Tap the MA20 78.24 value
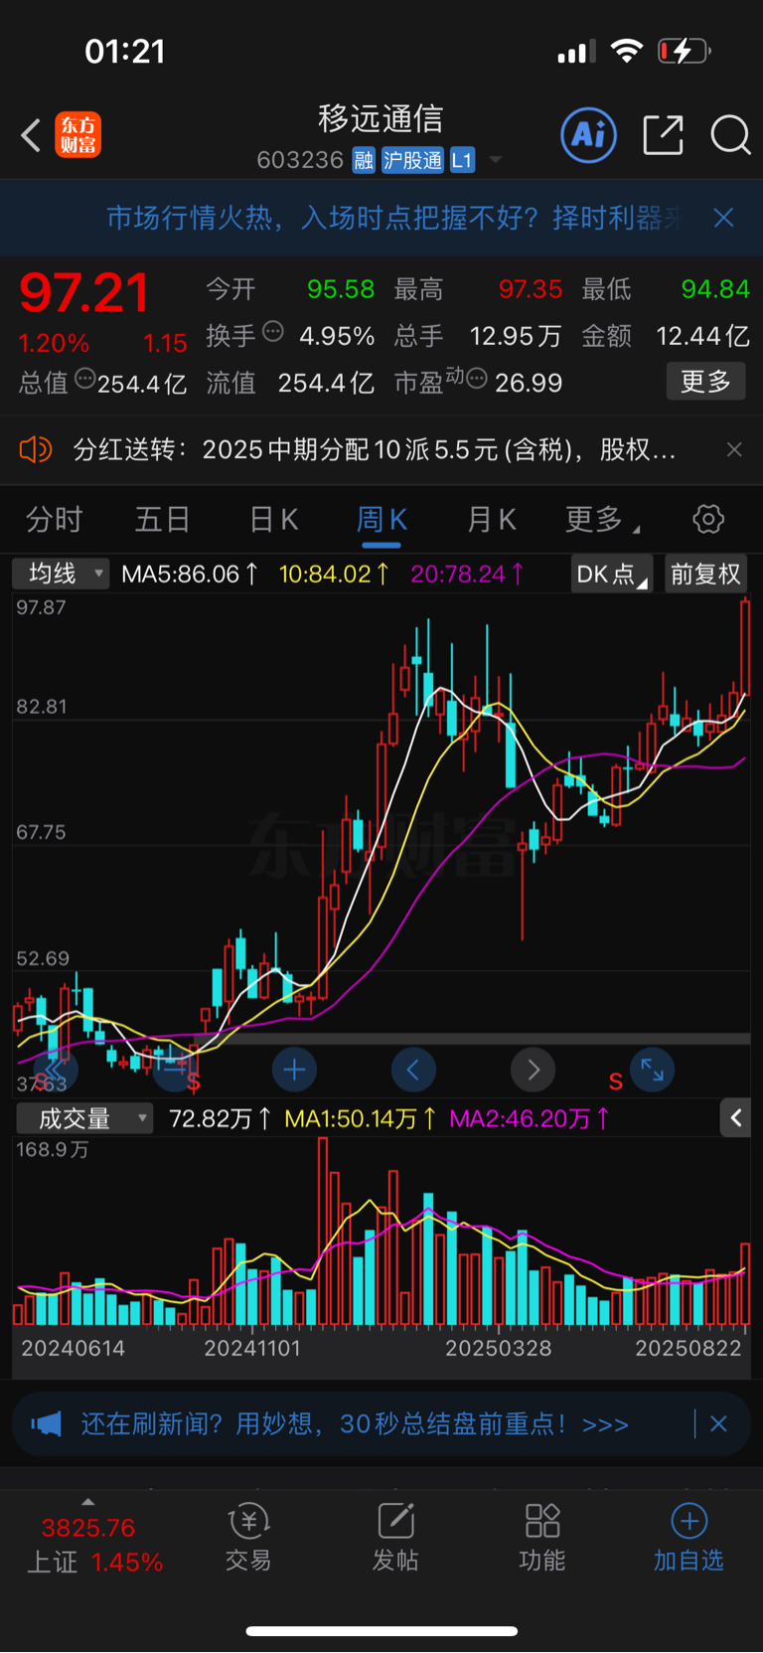Screen dimensions: 763x1653 (x=467, y=575)
